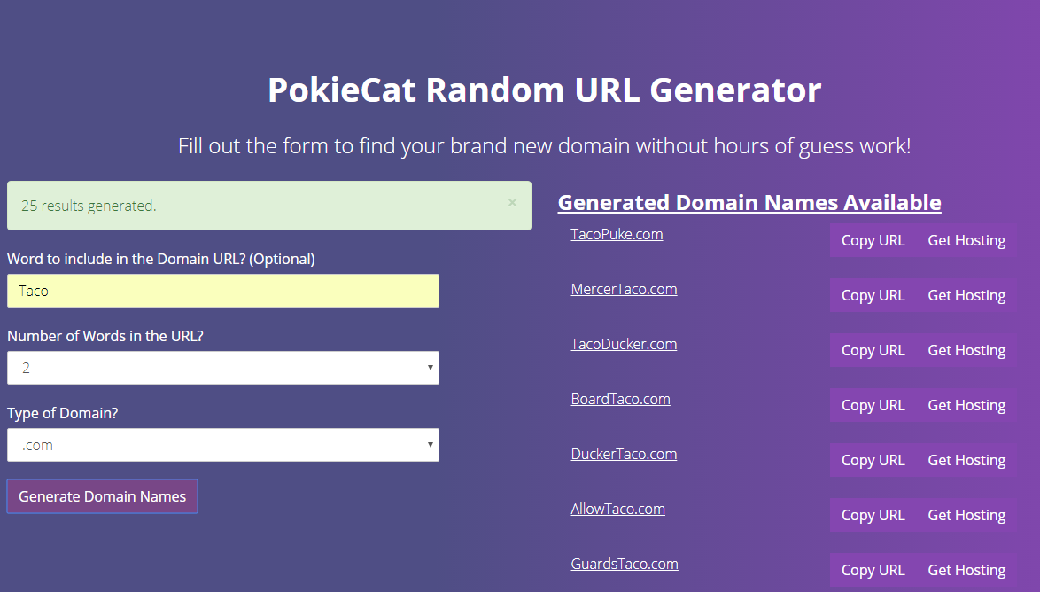Click the GuardsTaco.com link
The width and height of the screenshot is (1040, 592).
[x=625, y=564]
